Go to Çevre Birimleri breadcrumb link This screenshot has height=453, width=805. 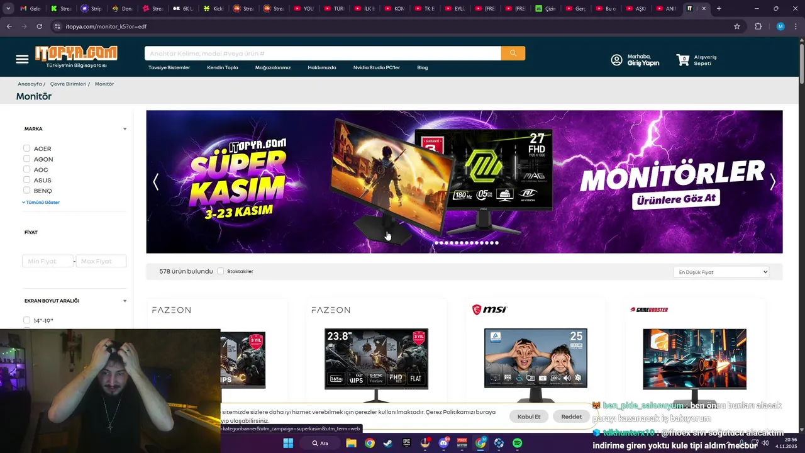coord(68,84)
